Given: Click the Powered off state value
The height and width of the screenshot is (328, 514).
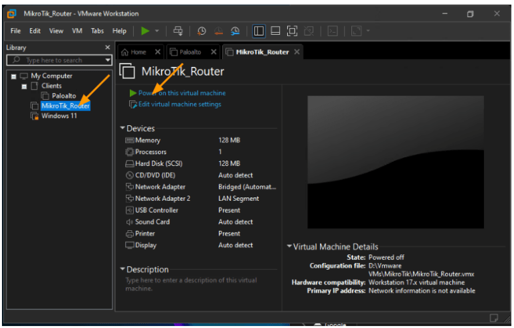Looking at the screenshot, I should tap(386, 257).
